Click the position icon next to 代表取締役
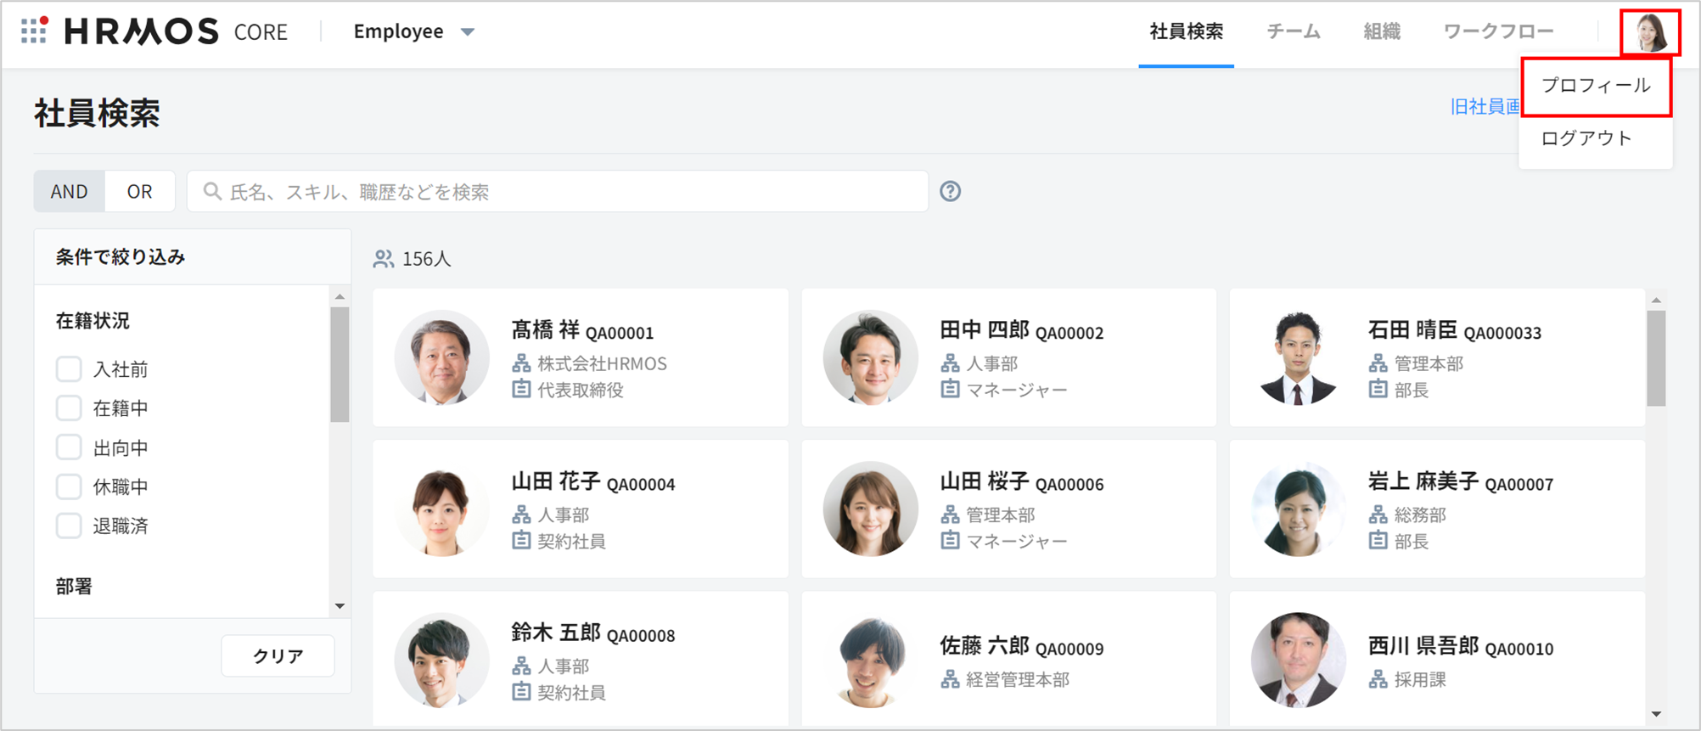Viewport: 1701px width, 731px height. (x=521, y=390)
